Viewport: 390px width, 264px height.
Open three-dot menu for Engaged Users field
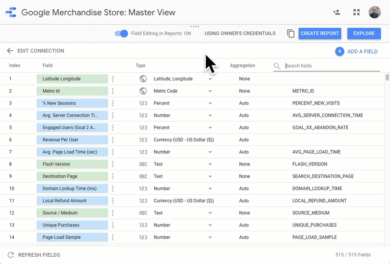coord(113,127)
